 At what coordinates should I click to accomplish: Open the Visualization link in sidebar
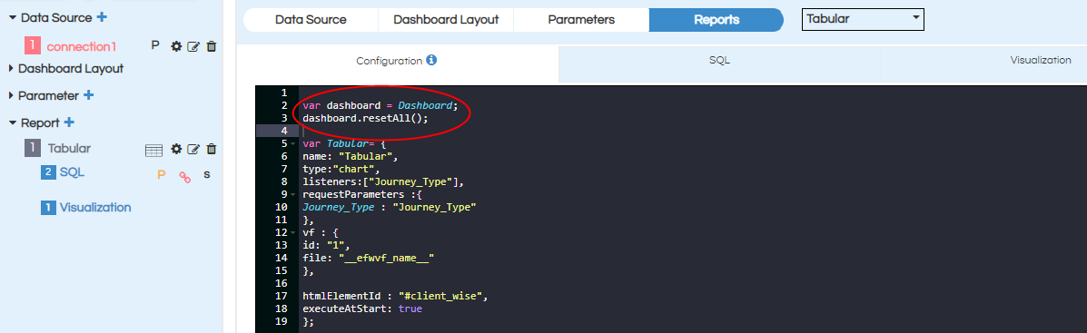tap(95, 207)
